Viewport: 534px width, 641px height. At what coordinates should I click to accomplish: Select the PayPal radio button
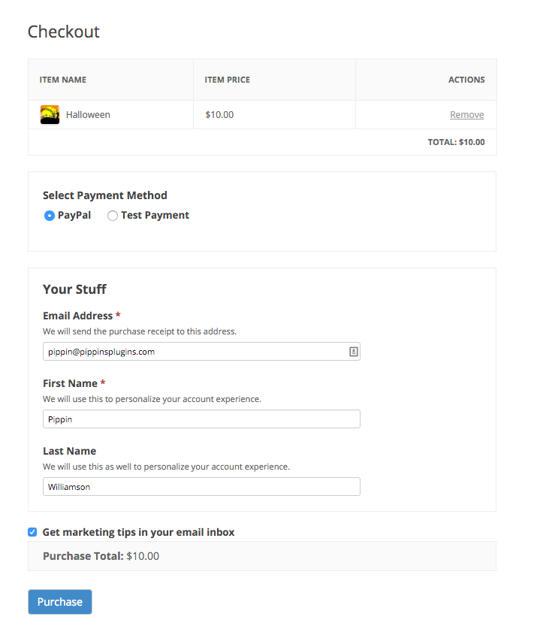click(50, 216)
